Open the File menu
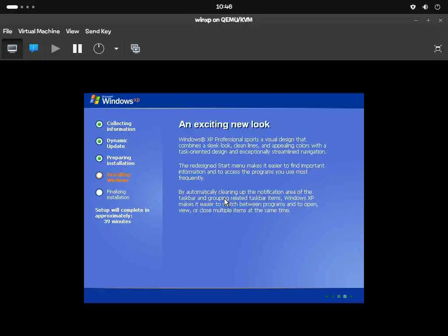The image size is (448, 336). point(7,31)
